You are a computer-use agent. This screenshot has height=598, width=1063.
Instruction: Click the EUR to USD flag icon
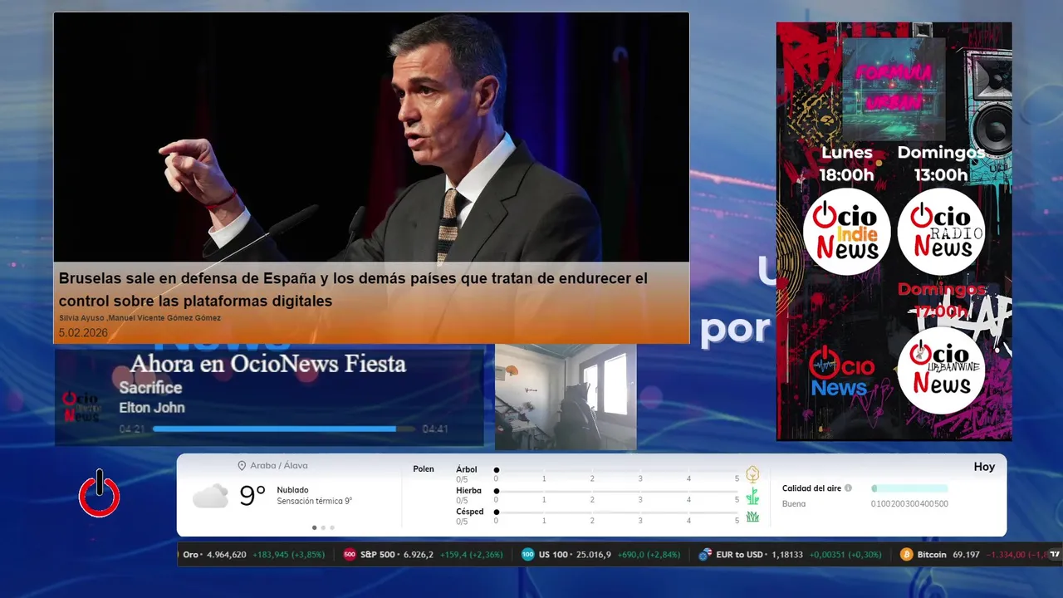[705, 554]
